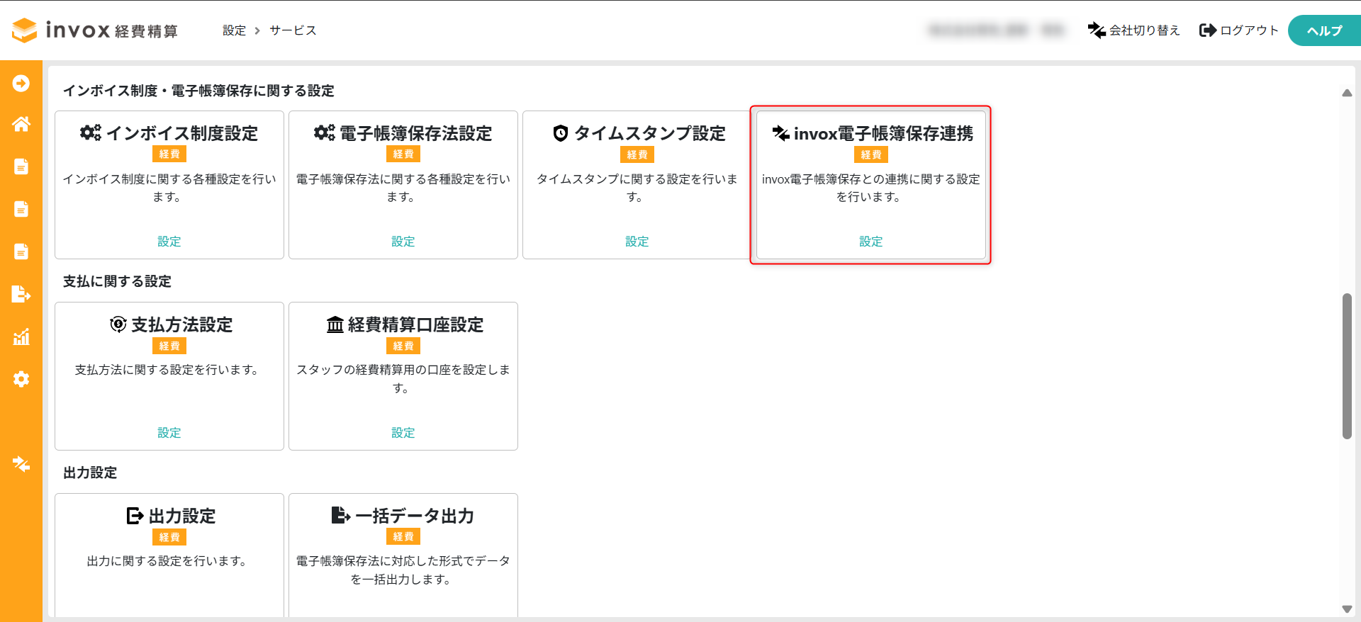
Task: Click 会社切り替え to switch company
Action: (x=1133, y=30)
